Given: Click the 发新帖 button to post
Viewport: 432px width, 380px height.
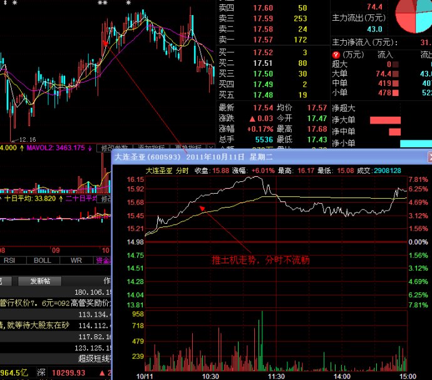Looking at the screenshot, I should click(40, 281).
